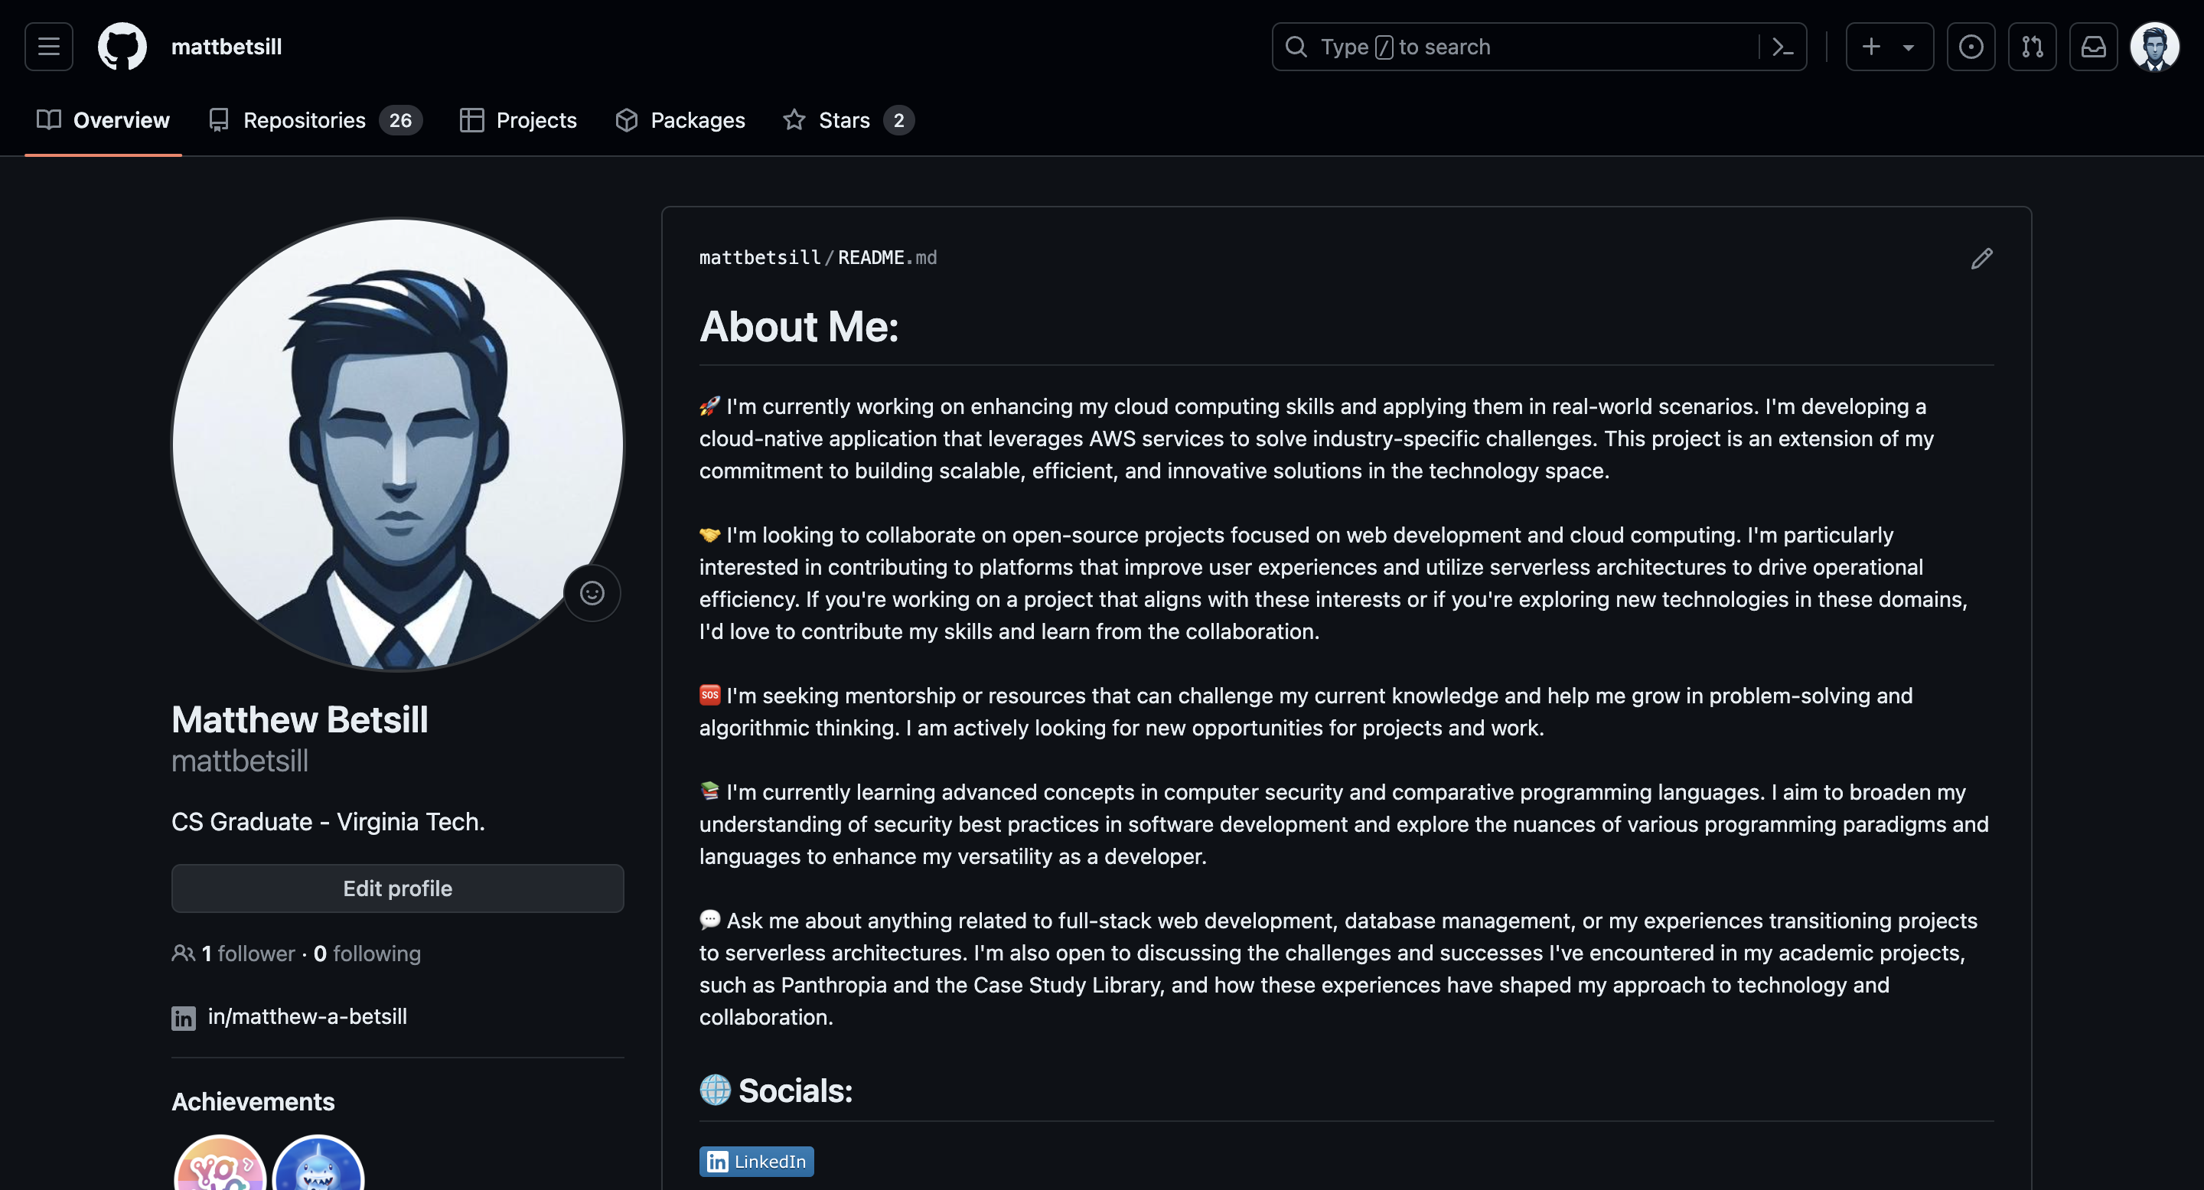Open the Issues icon in header
The height and width of the screenshot is (1190, 2204).
[1971, 46]
